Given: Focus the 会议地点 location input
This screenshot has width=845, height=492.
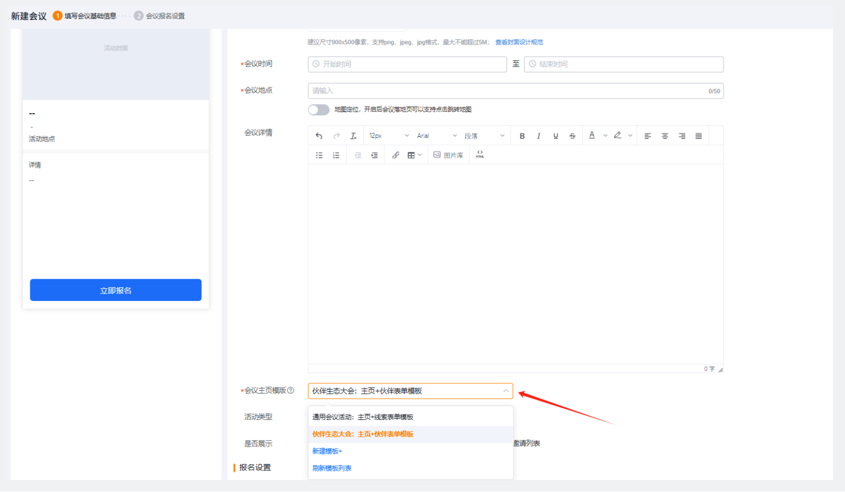Looking at the screenshot, I should 516,91.
